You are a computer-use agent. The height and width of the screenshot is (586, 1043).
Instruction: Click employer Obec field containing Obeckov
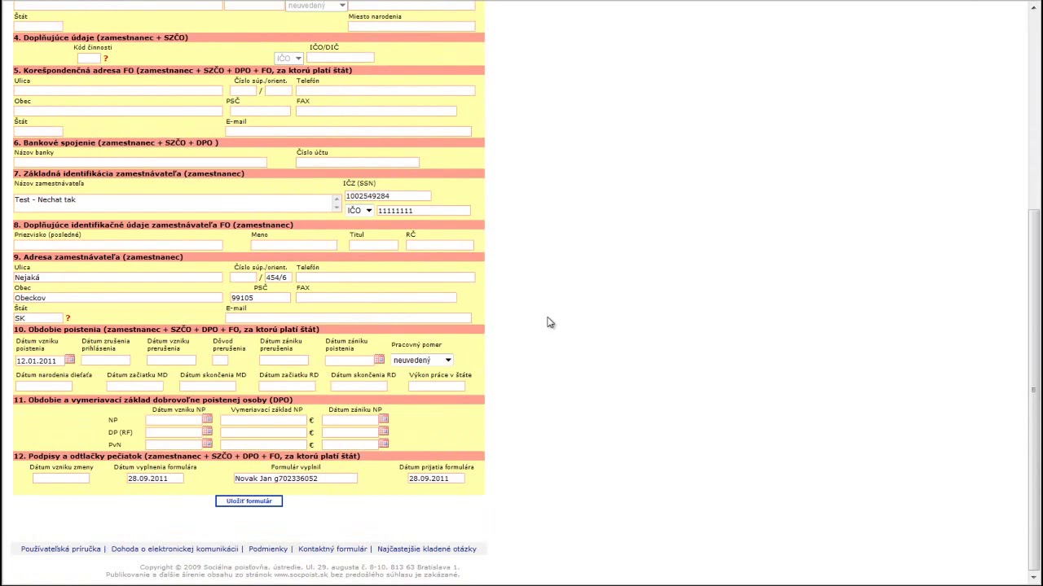tap(118, 298)
